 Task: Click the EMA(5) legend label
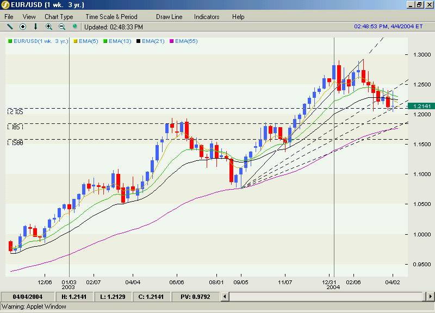pyautogui.click(x=89, y=41)
